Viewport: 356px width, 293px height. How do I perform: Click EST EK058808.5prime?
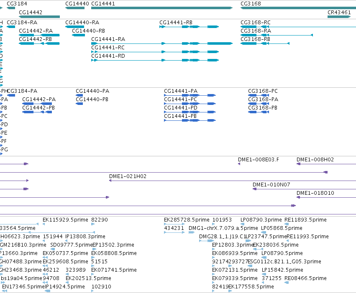114,254
